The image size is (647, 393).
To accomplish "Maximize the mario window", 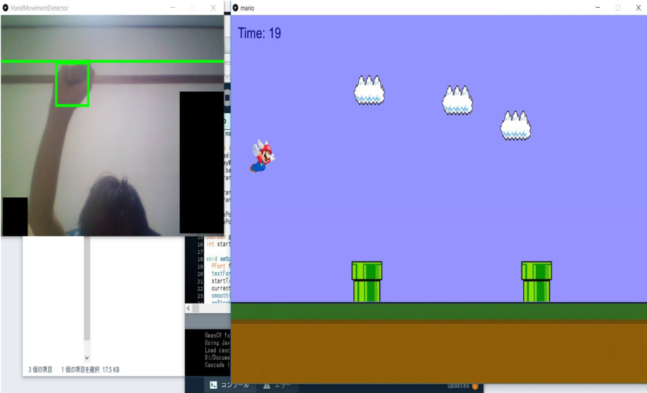I will [618, 8].
